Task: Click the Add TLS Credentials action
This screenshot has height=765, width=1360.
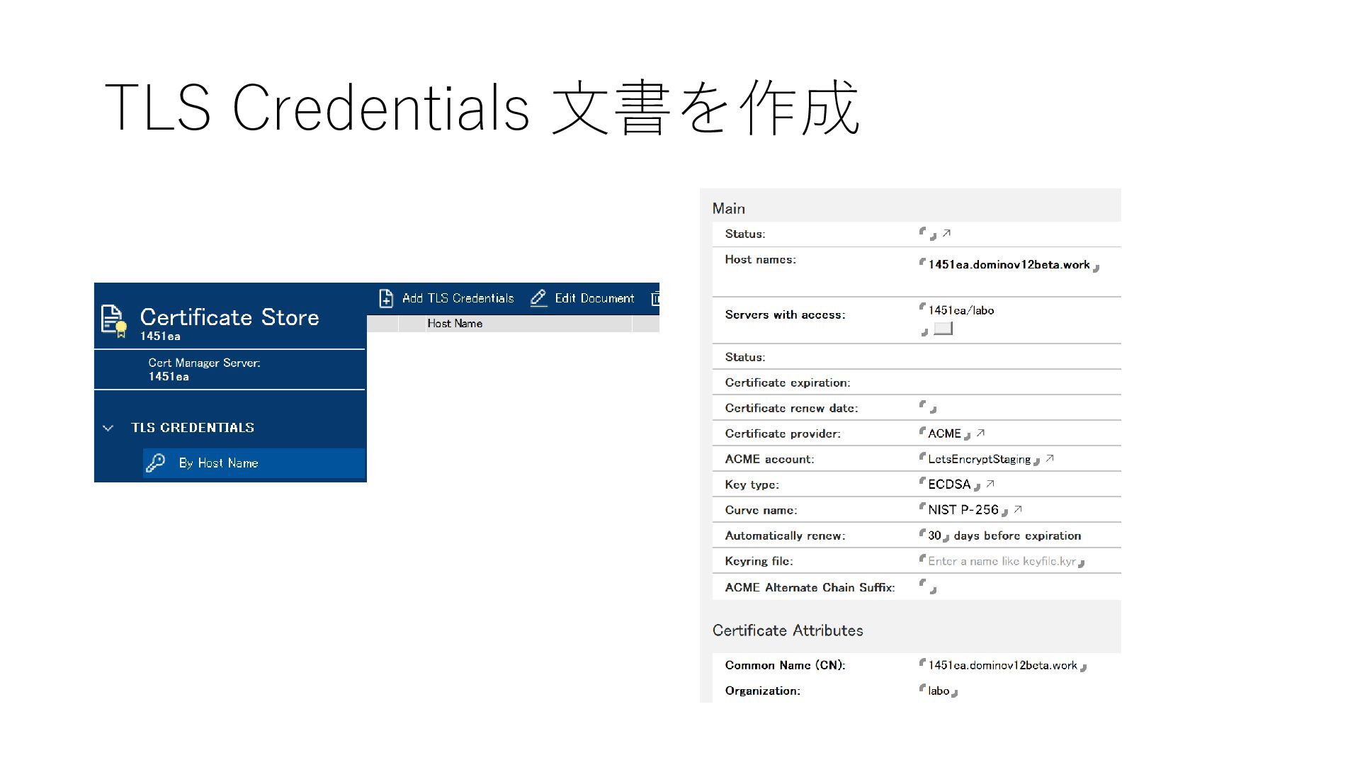Action: 458,298
